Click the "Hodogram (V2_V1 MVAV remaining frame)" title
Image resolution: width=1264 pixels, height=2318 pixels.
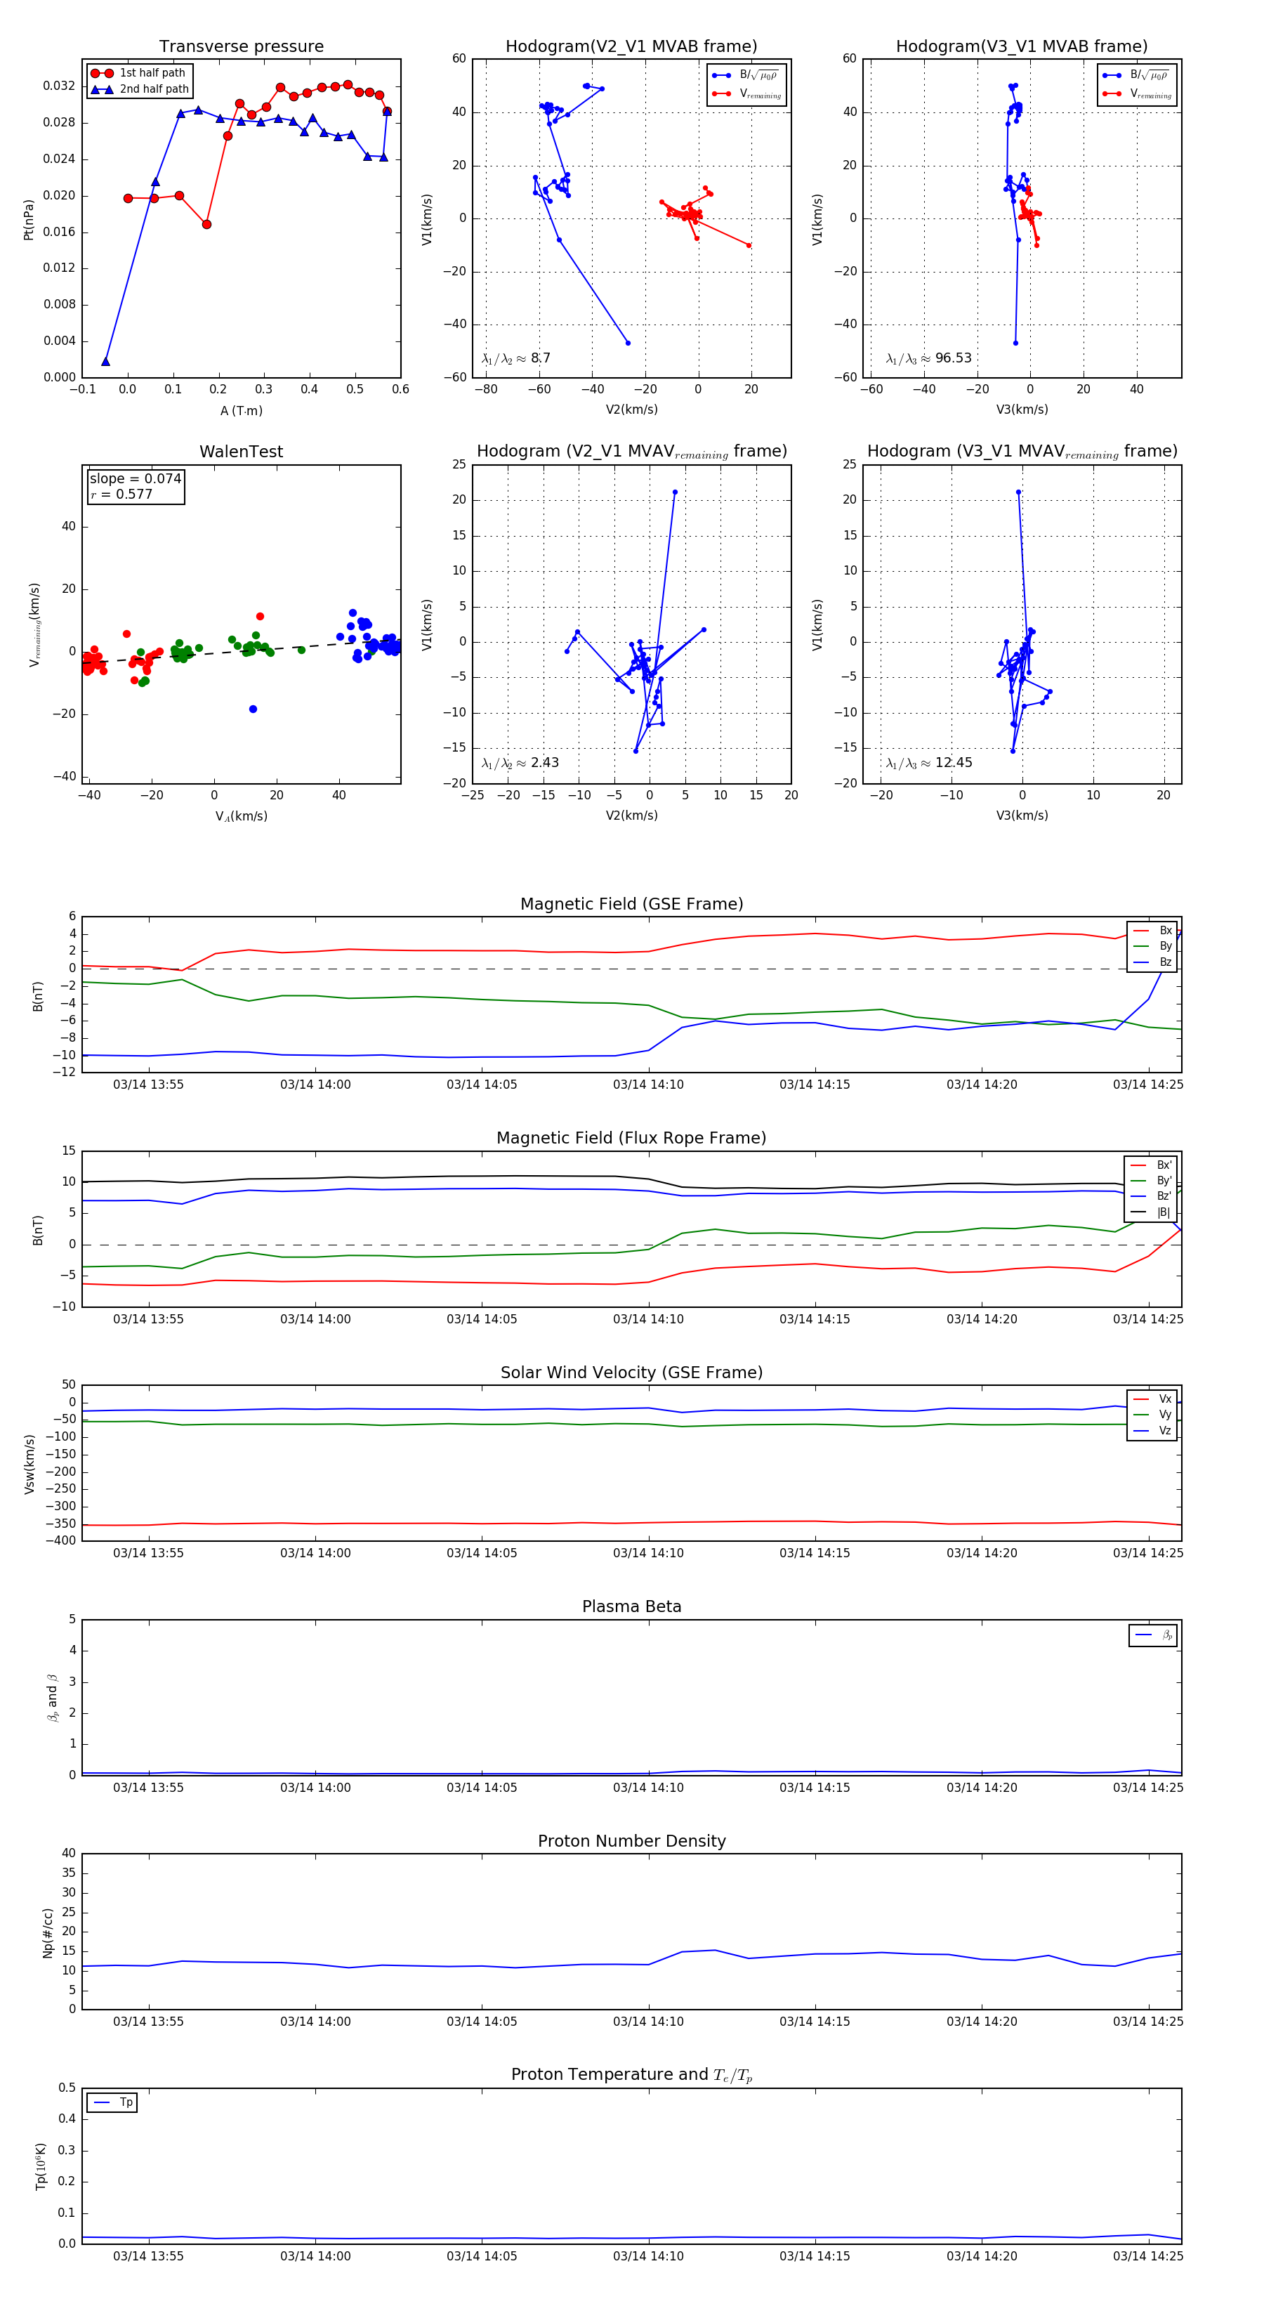pos(631,452)
